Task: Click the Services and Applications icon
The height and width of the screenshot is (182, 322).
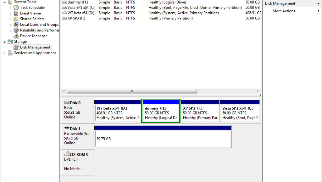Action: 10,53
